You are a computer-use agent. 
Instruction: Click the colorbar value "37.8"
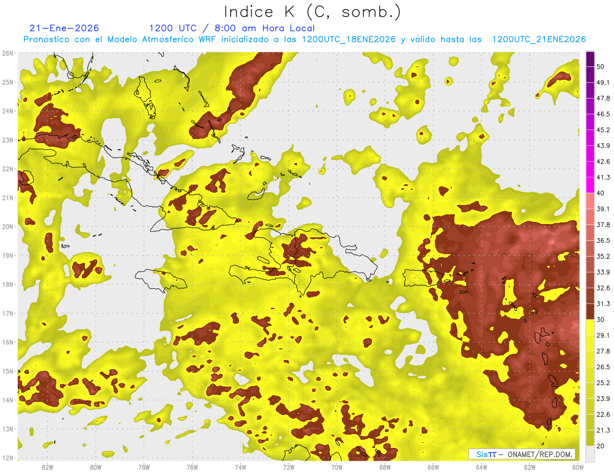point(603,224)
